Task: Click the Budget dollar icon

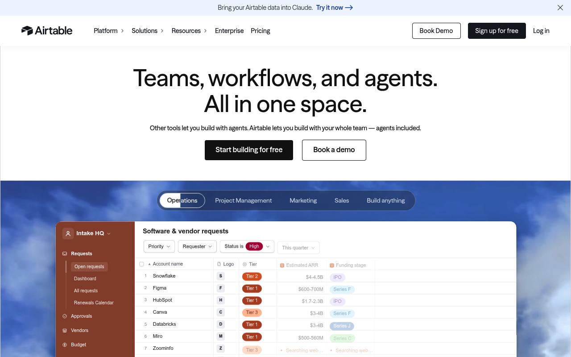Action: [65, 345]
